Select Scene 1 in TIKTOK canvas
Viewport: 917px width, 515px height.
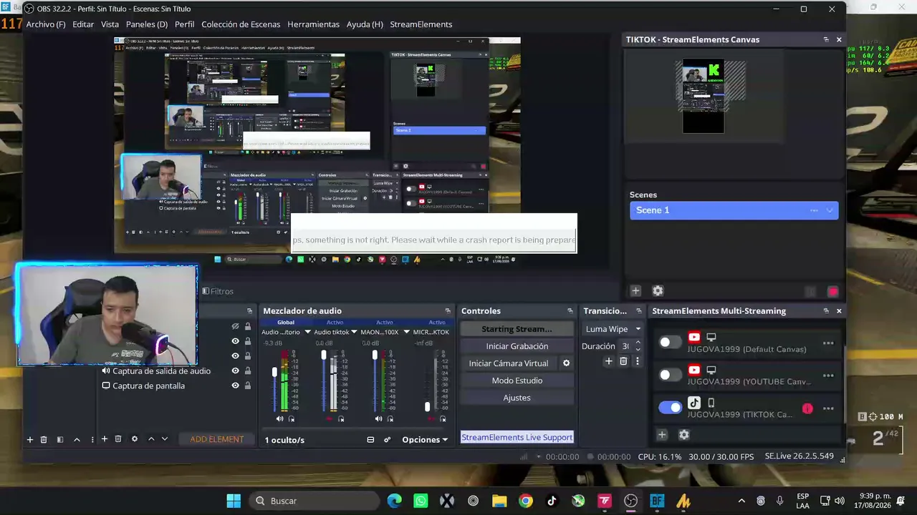point(734,210)
